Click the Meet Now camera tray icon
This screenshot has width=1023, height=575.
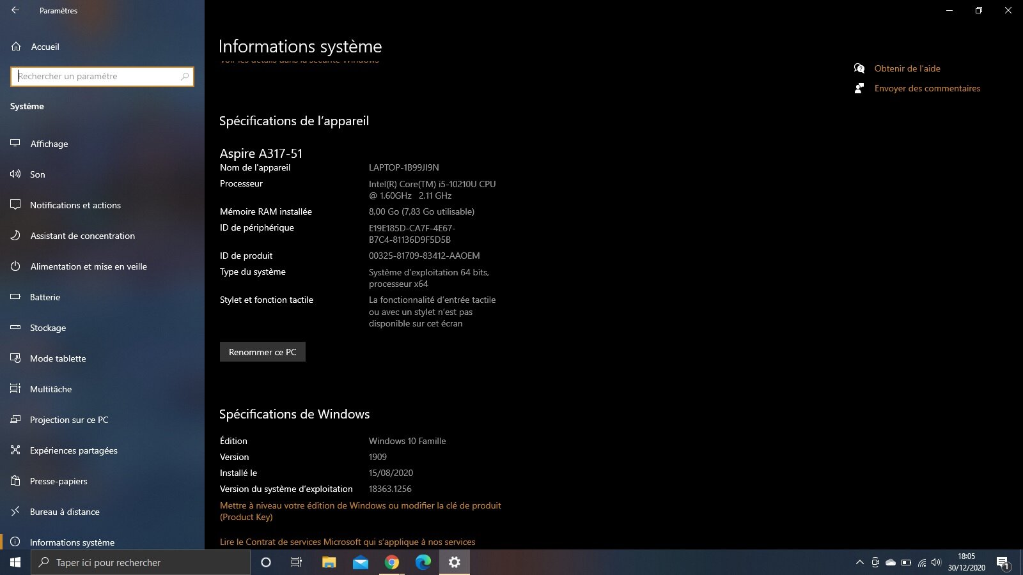[x=875, y=562]
